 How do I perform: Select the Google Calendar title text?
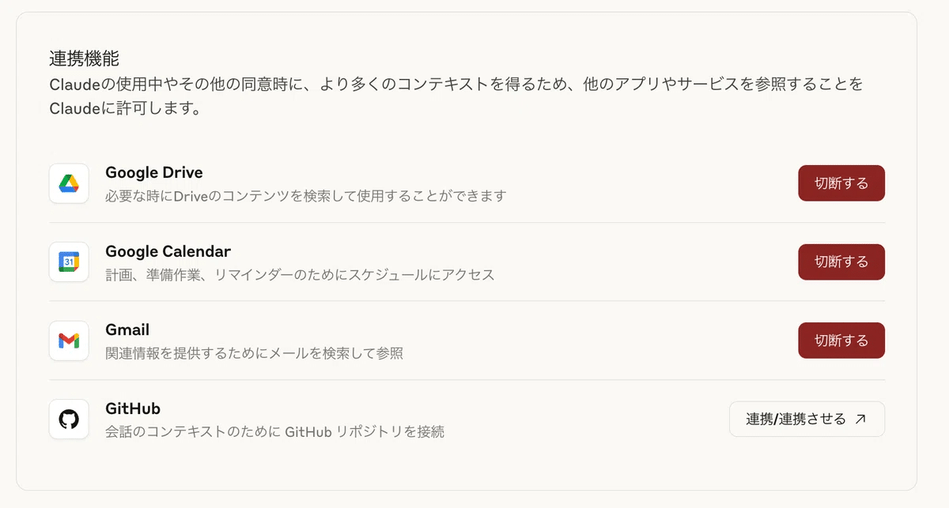(168, 251)
